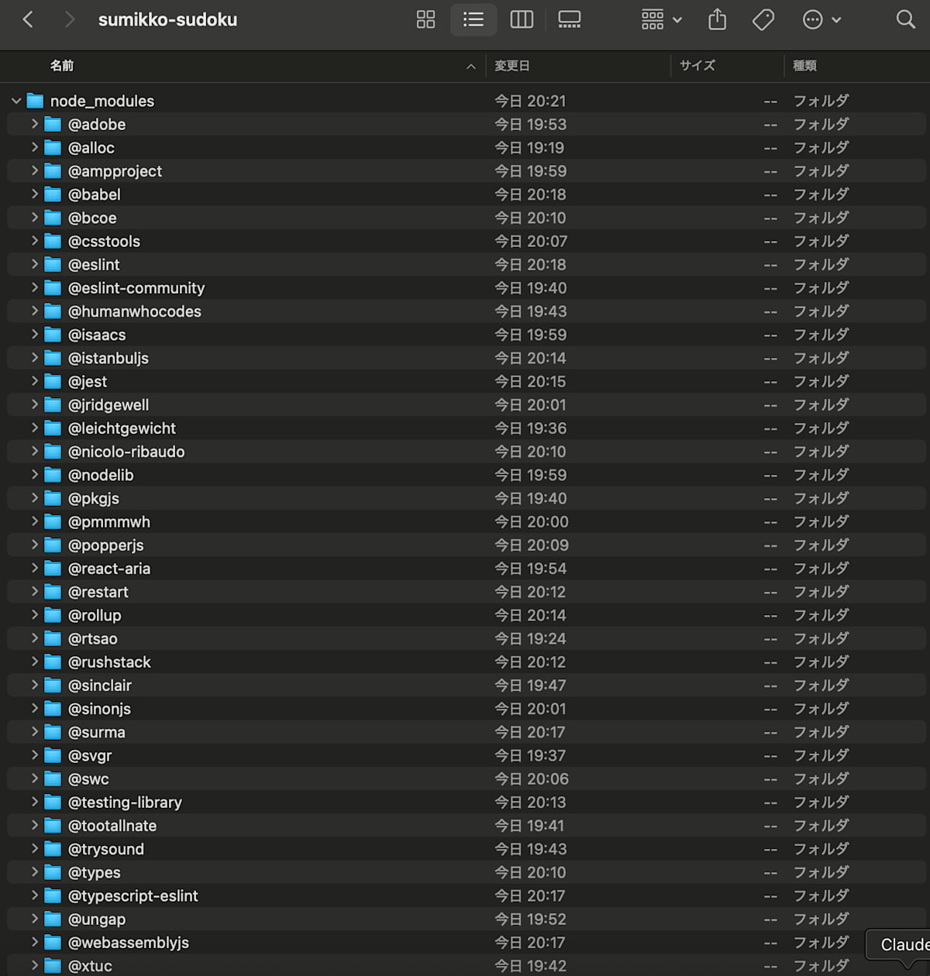Select the @eslint-community row
The width and height of the screenshot is (930, 976).
pos(467,288)
